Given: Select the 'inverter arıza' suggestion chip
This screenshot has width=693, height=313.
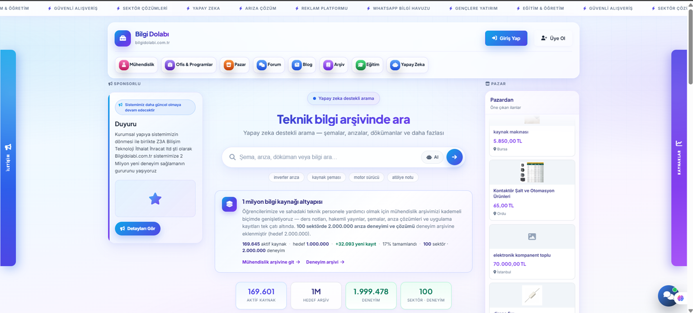Looking at the screenshot, I should [286, 177].
